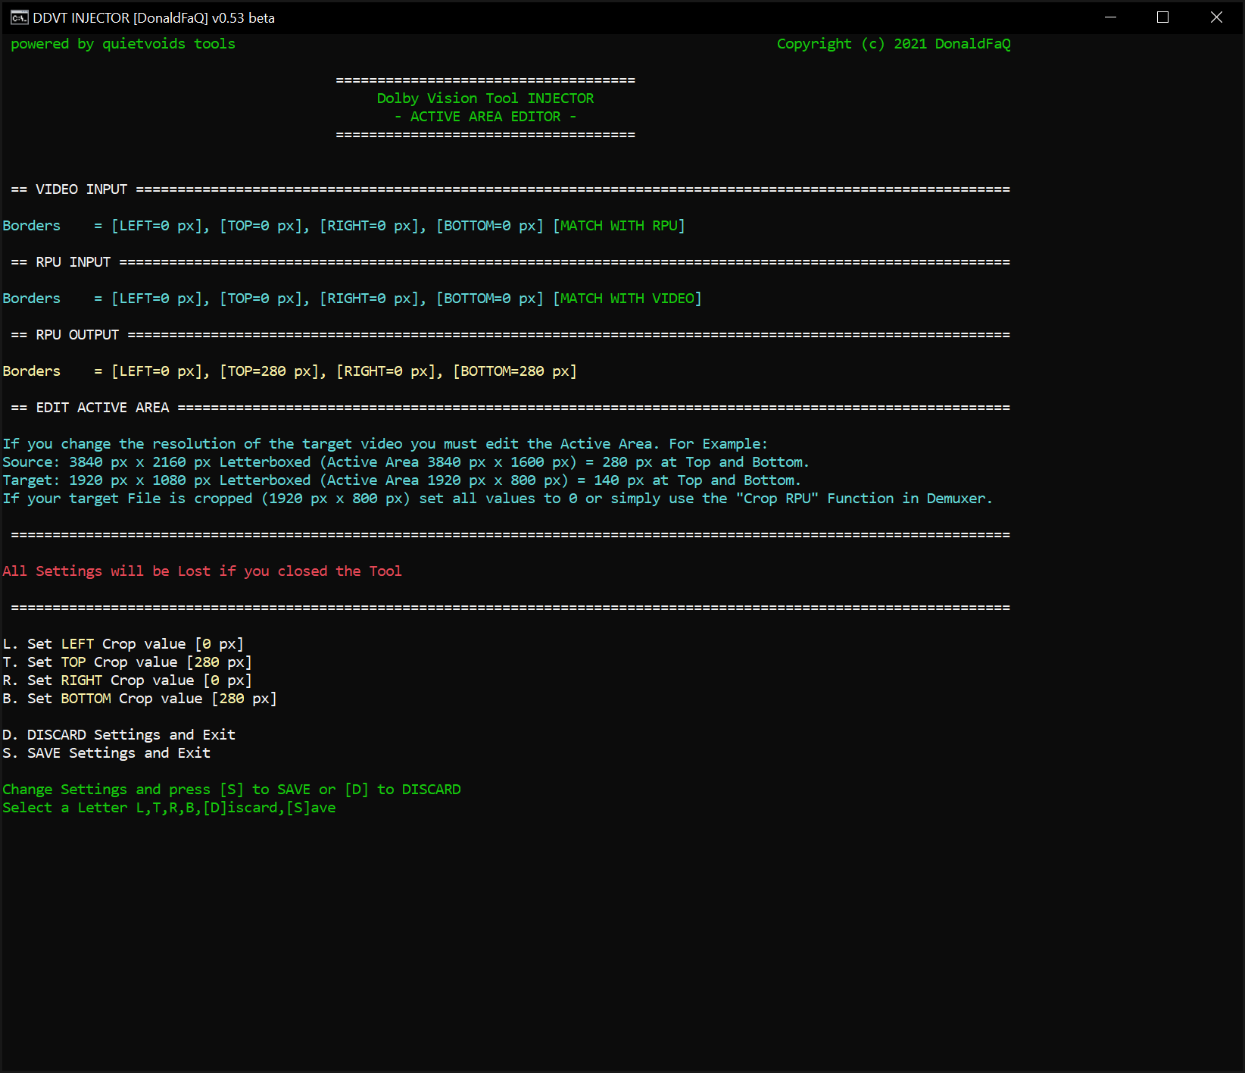Select option 'R. Set RIGHT Crop value'
This screenshot has height=1073, width=1245.
(127, 680)
